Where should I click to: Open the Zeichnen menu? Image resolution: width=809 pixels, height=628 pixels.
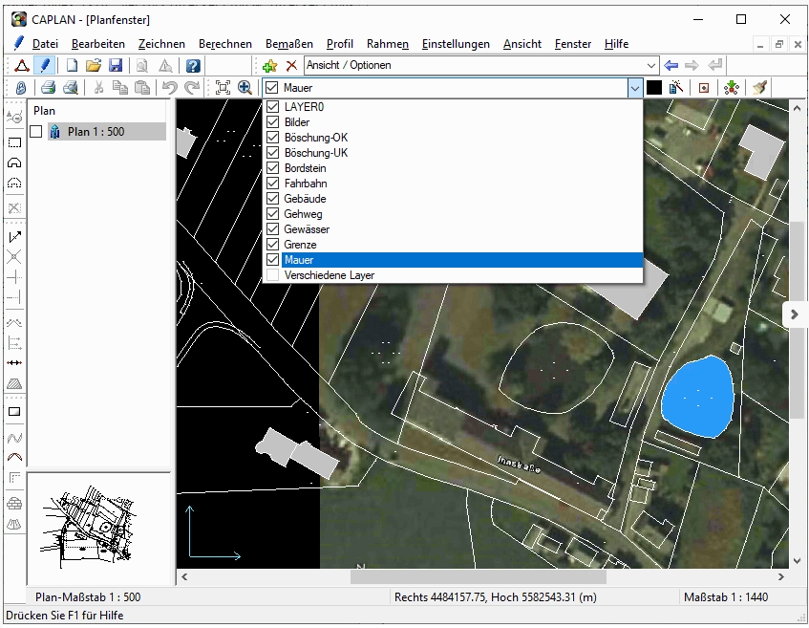pos(161,44)
